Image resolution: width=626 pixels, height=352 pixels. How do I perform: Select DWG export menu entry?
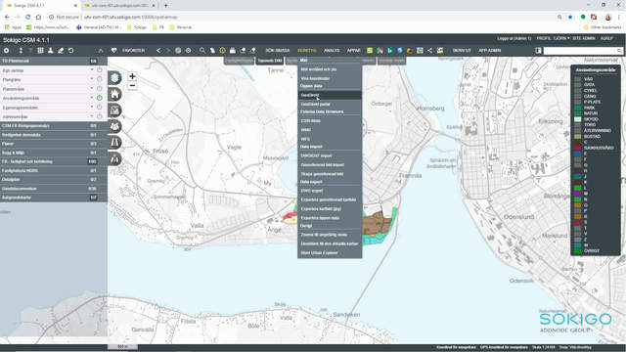[330, 191]
